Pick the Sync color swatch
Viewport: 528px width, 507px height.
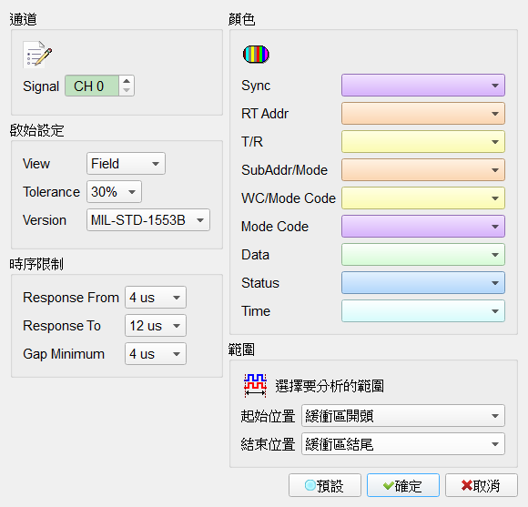tap(423, 86)
